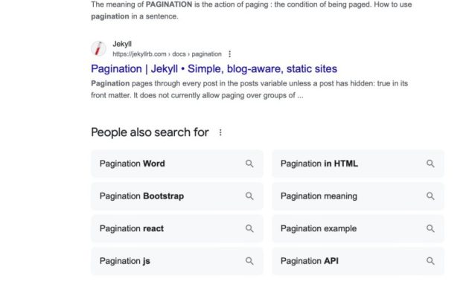Click the search icon for Pagination meaning
This screenshot has height=287, width=466.
pyautogui.click(x=430, y=196)
